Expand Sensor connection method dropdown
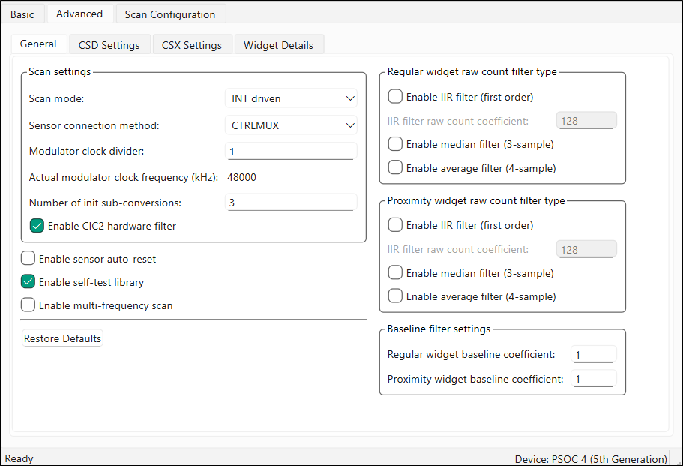 pyautogui.click(x=291, y=125)
